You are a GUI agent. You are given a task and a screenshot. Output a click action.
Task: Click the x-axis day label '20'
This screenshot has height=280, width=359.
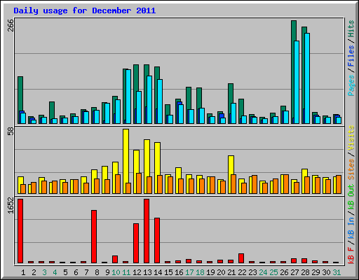(221, 272)
